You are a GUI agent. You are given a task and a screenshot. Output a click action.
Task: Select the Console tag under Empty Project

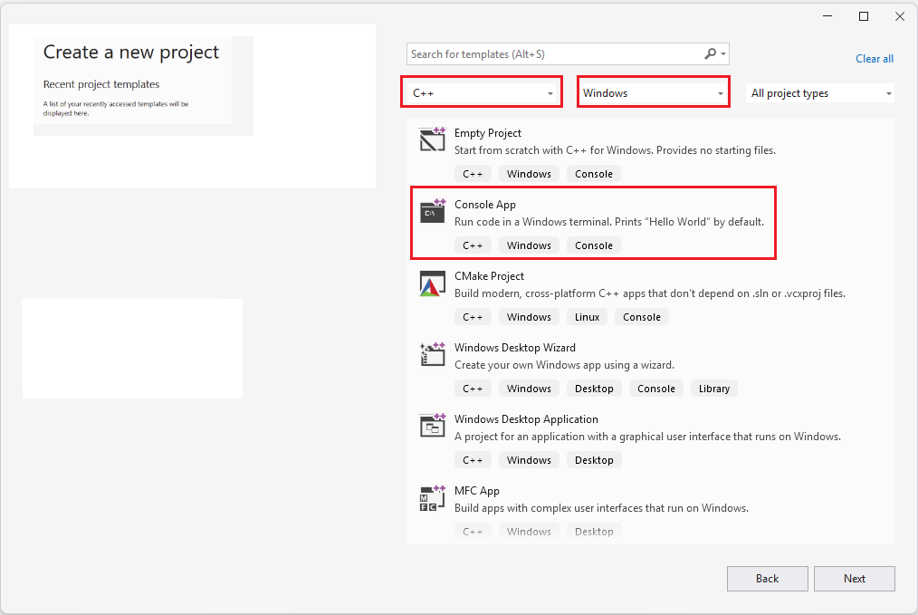pos(593,173)
